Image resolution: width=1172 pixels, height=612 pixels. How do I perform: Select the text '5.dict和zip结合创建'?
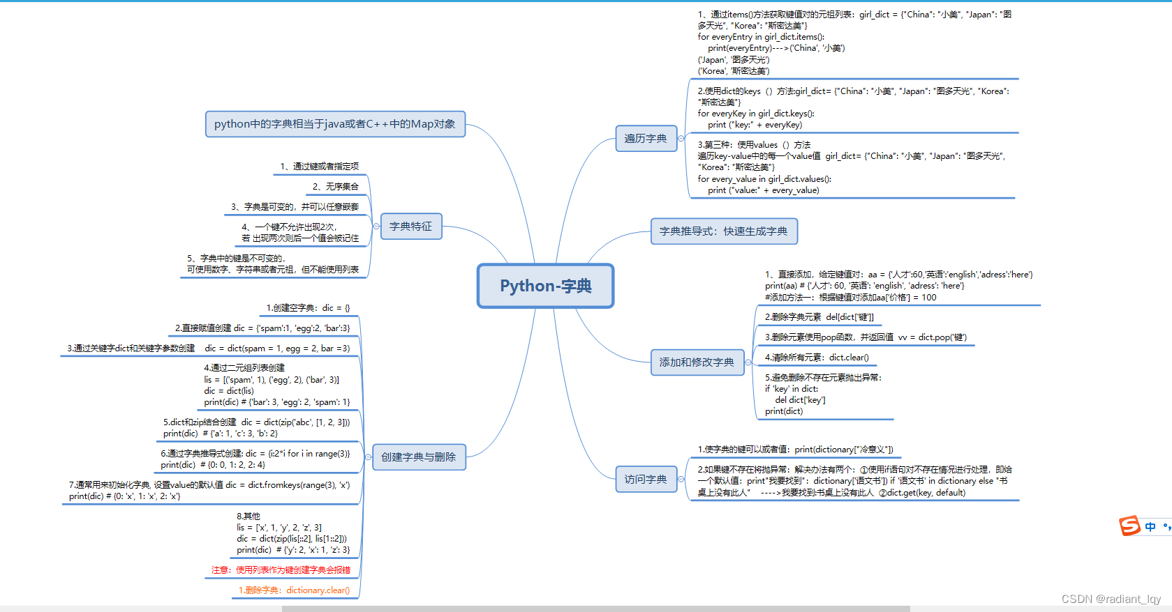click(x=200, y=422)
